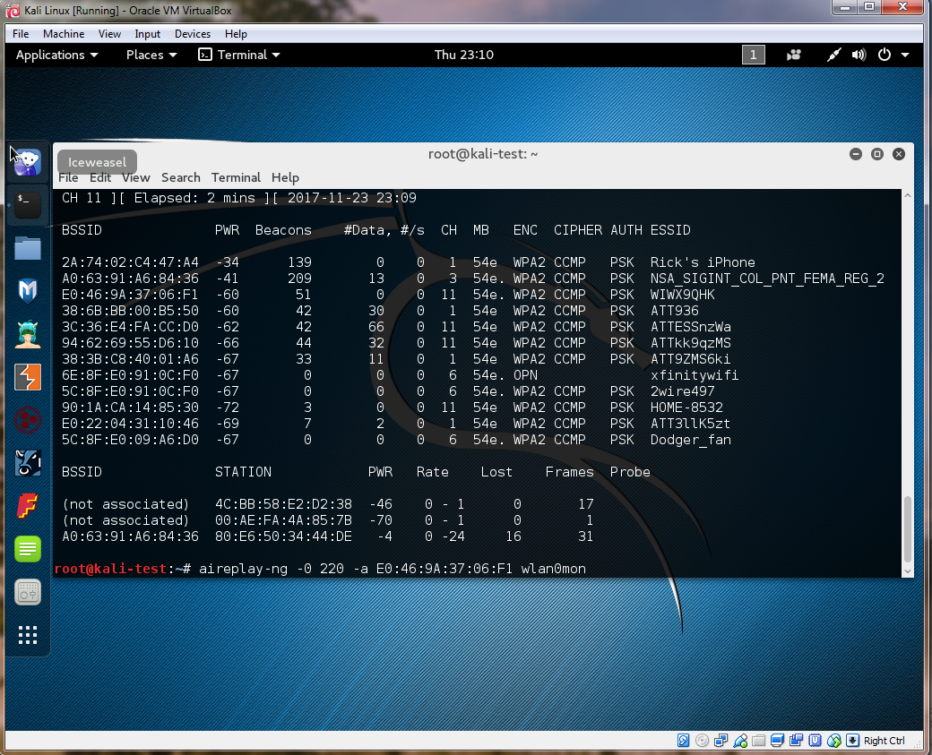Click the clock showing Thu 23:10
Screen dimensions: 932x755
click(x=463, y=55)
